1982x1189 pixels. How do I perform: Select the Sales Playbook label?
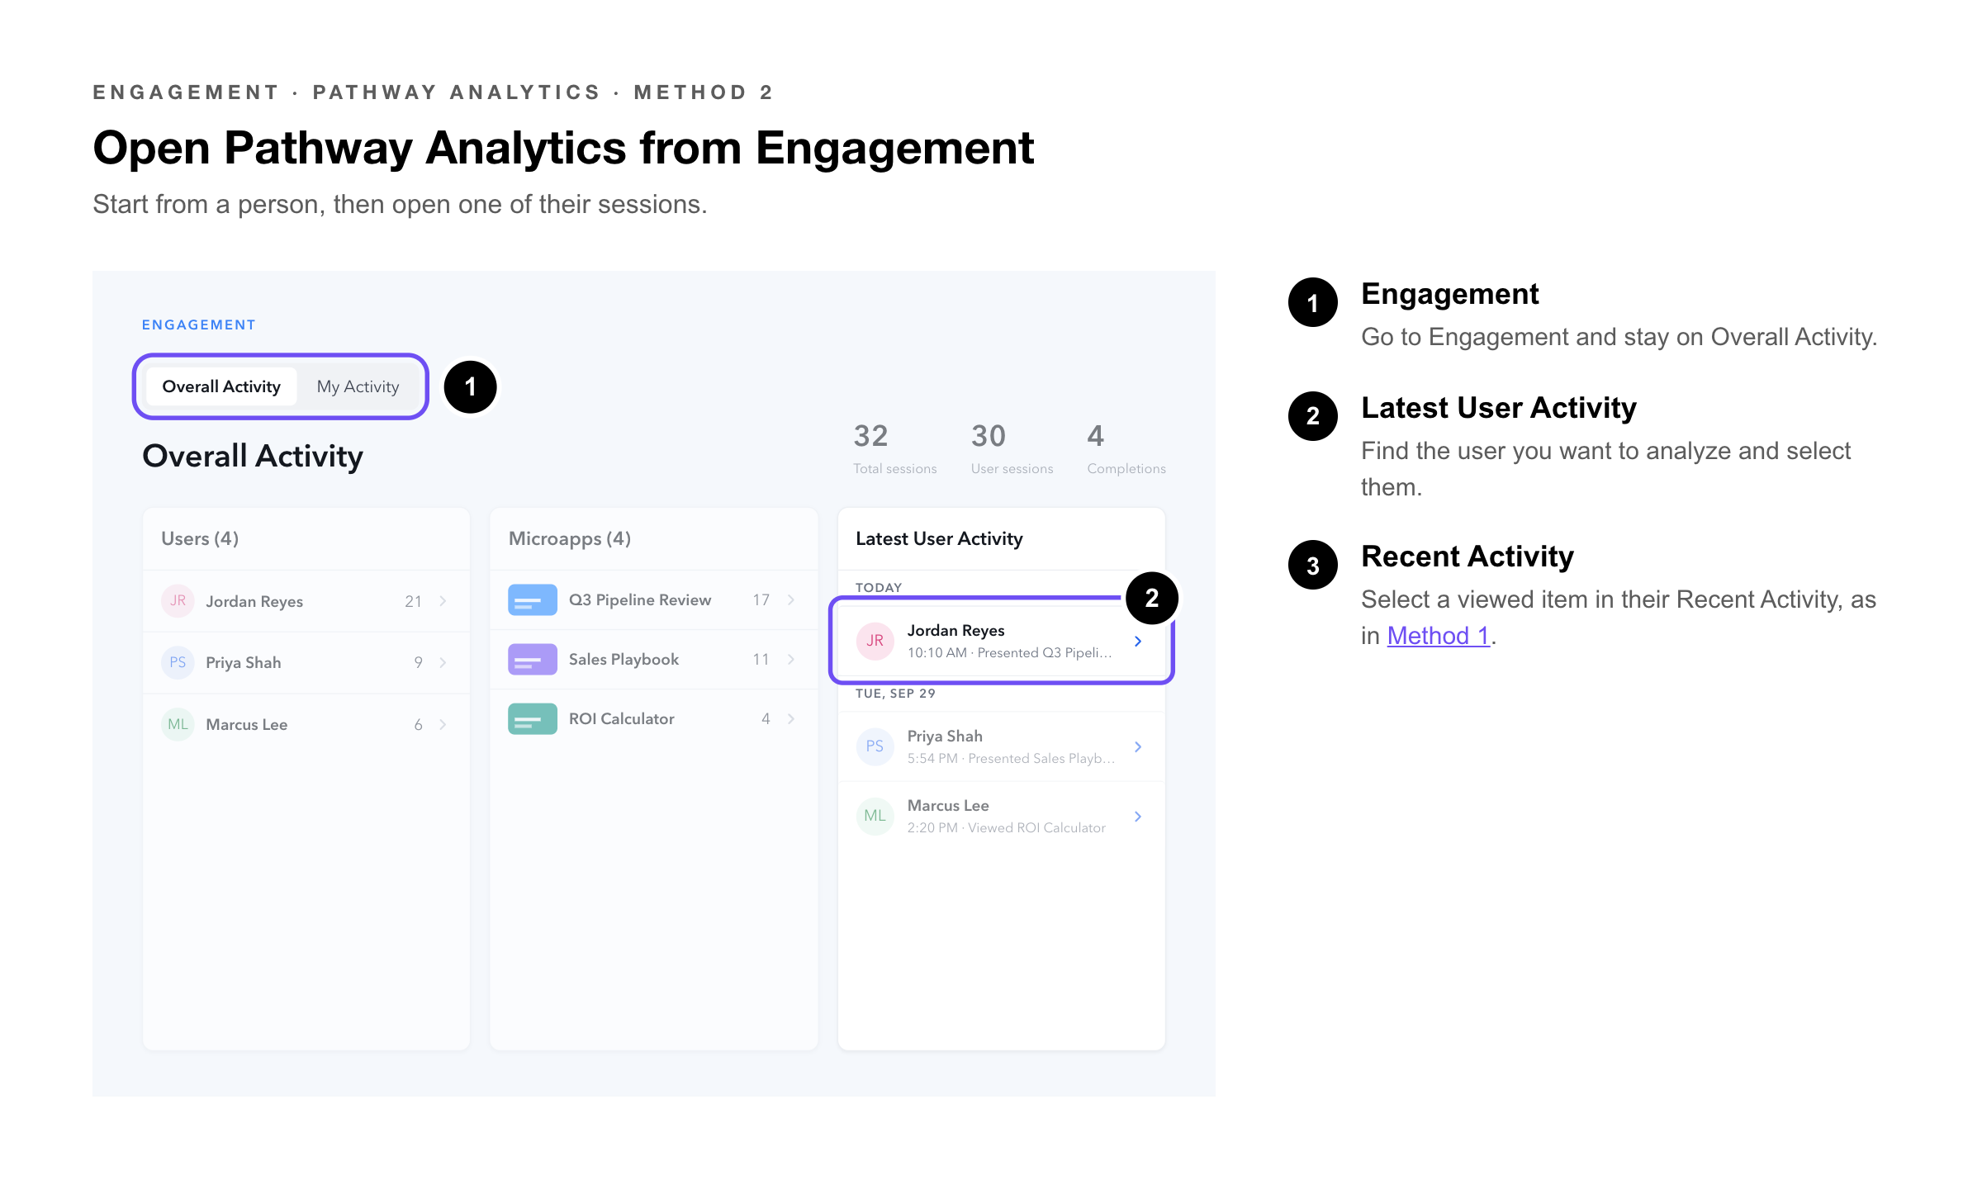(624, 659)
